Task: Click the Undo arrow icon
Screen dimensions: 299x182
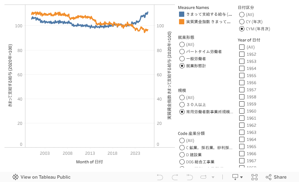Action: pos(160,177)
